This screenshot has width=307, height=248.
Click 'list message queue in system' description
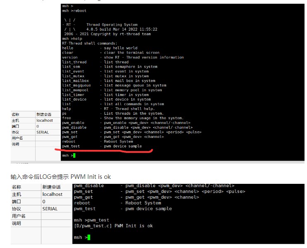click(135, 85)
